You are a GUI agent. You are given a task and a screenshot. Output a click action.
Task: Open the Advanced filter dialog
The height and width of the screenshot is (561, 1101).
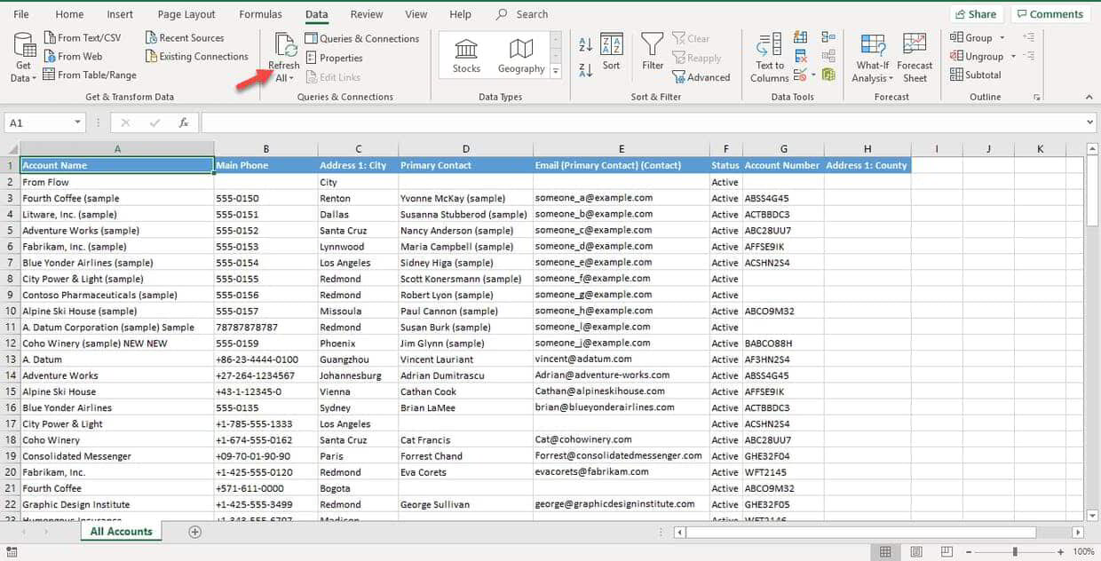tap(702, 77)
